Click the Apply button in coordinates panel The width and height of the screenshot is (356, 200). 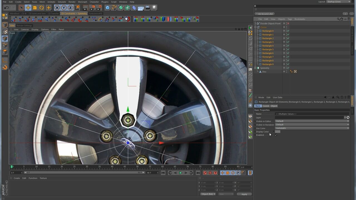pos(244,194)
